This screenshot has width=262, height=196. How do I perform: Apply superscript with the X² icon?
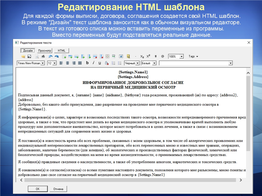pyautogui.click(x=148, y=56)
